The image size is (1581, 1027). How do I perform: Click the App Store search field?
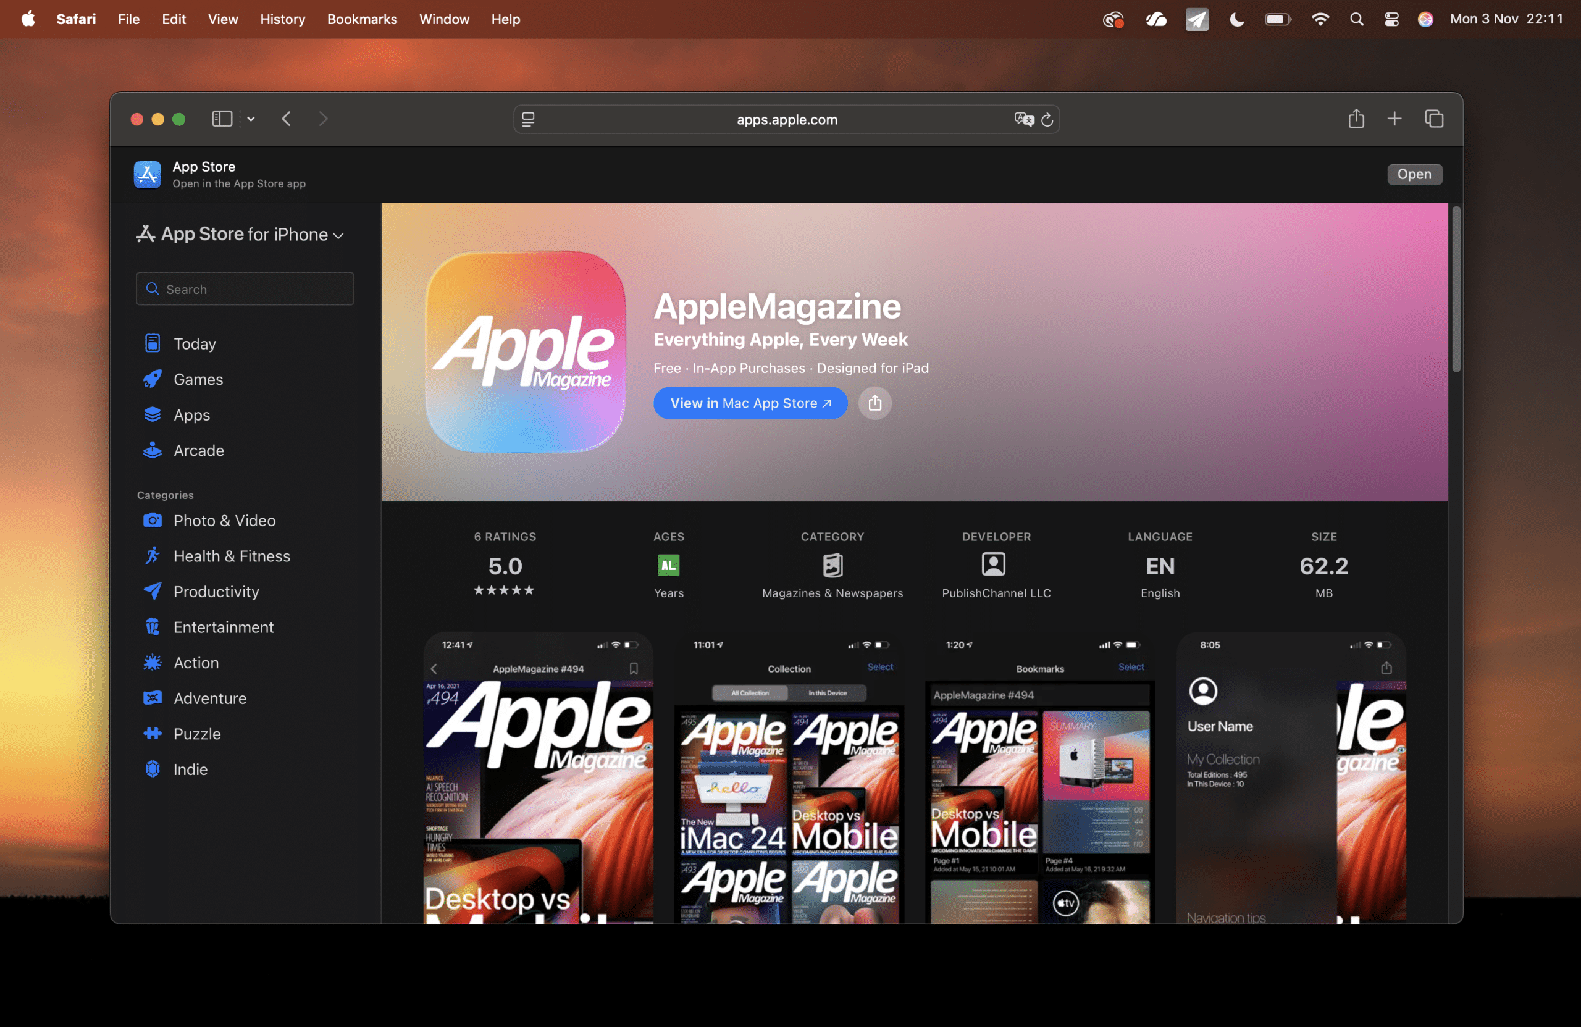245,289
